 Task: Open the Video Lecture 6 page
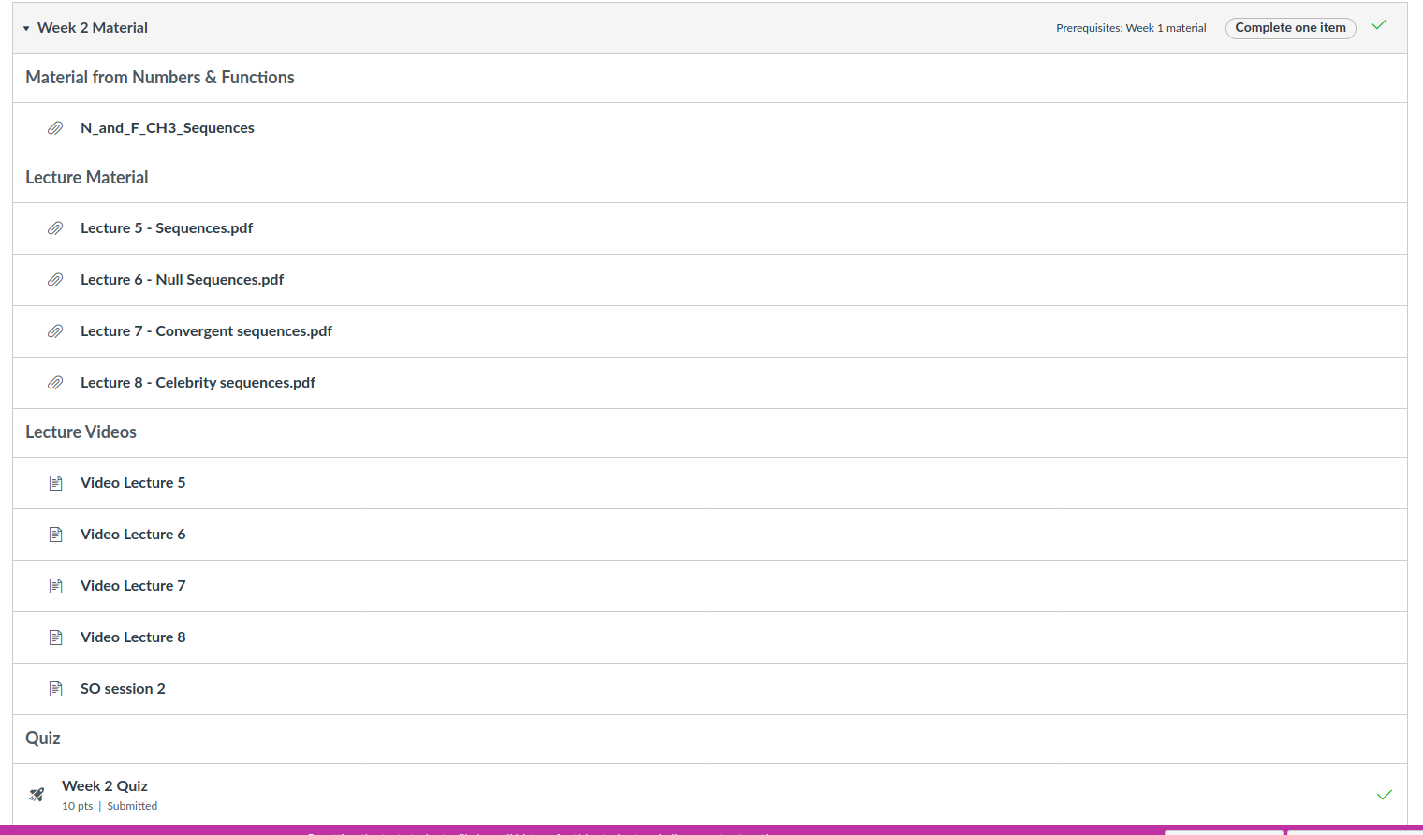[133, 535]
